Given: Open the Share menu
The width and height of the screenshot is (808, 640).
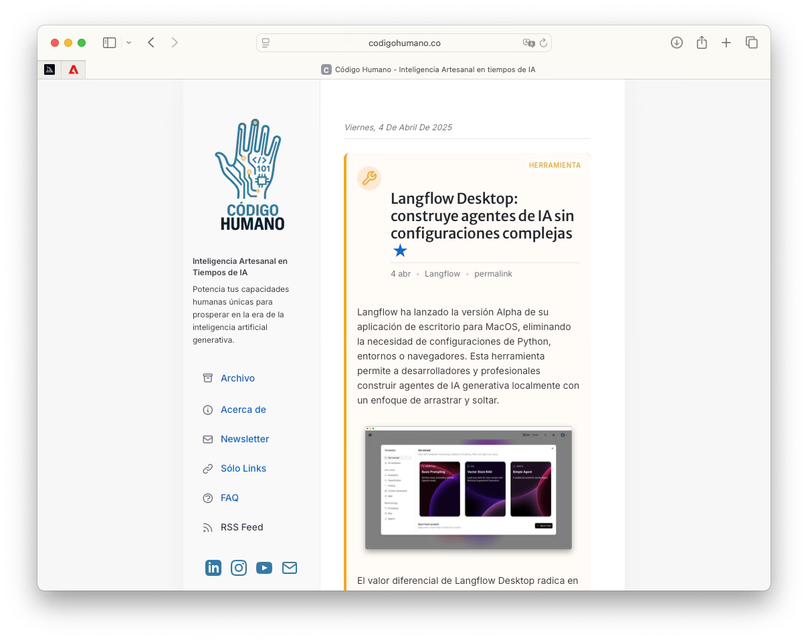Looking at the screenshot, I should pos(702,43).
